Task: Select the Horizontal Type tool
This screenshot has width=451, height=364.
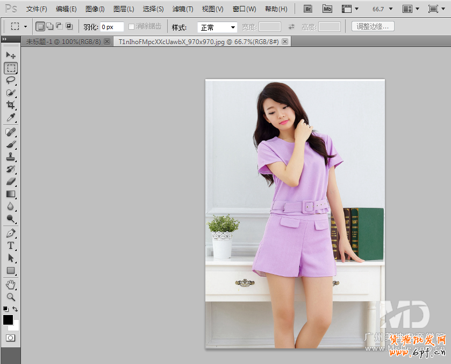Action: (x=11, y=246)
